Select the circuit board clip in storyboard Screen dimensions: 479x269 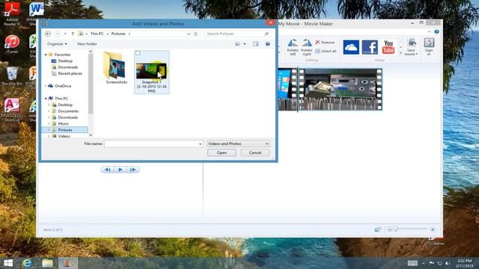(341, 89)
